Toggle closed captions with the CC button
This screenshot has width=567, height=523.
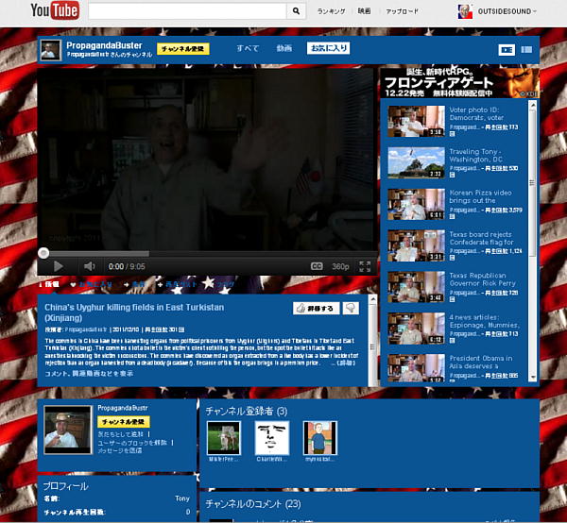(317, 266)
